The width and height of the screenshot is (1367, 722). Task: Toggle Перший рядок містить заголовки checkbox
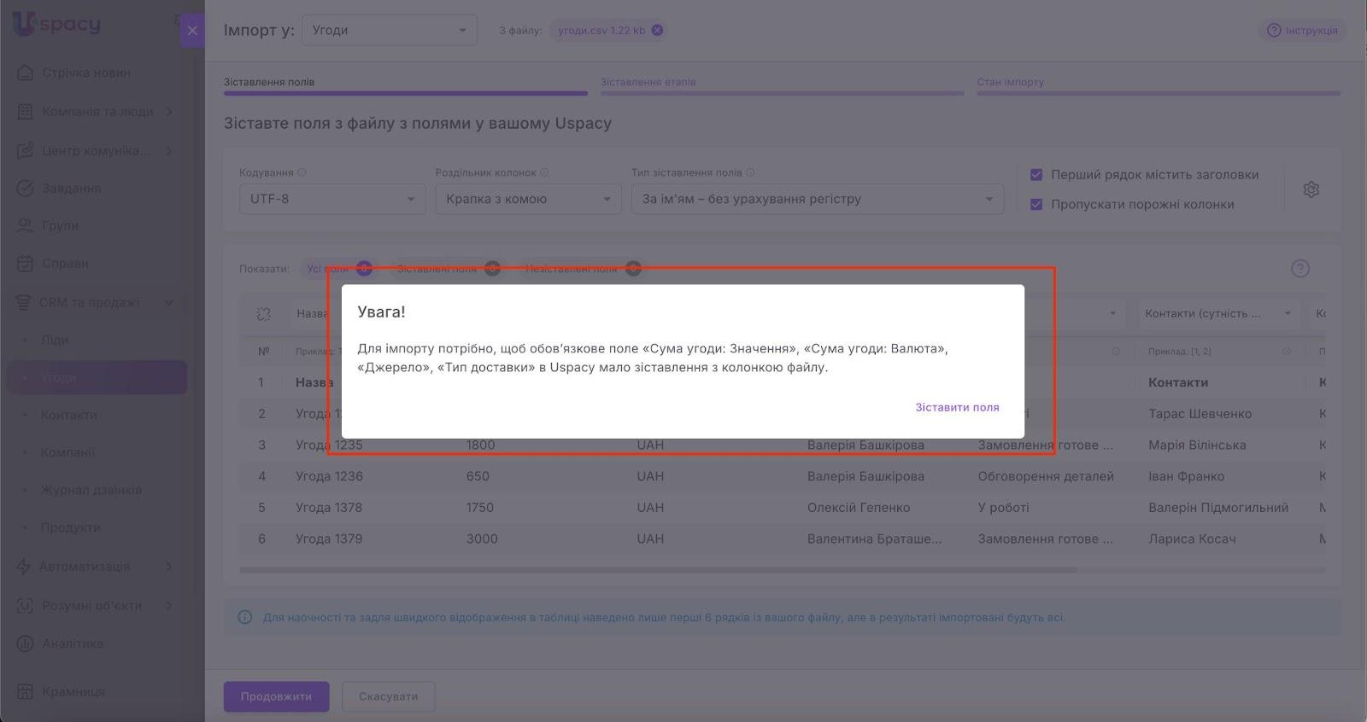click(1036, 175)
